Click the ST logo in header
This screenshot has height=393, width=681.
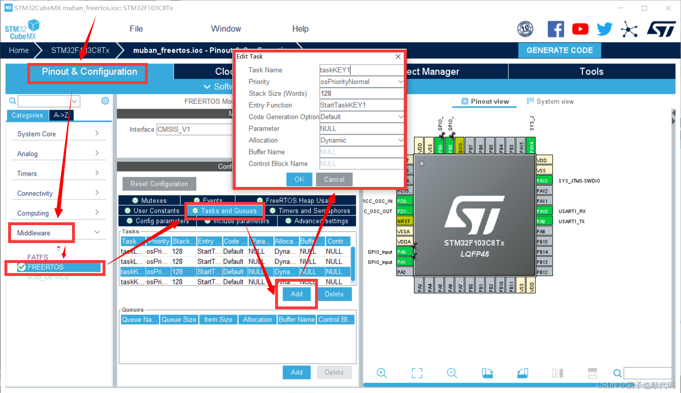661,29
